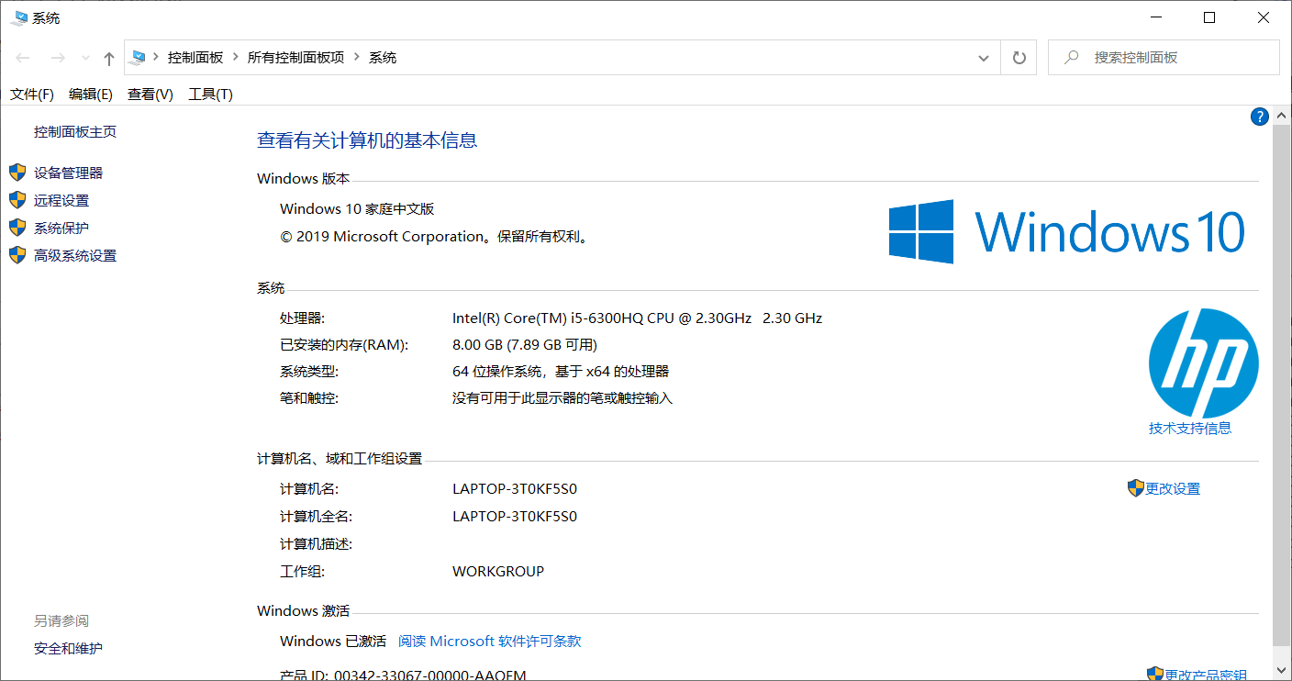1292x681 pixels.
Task: Select processor text Intel(R) Core(TM) i5-6300HQ
Action: click(x=548, y=318)
